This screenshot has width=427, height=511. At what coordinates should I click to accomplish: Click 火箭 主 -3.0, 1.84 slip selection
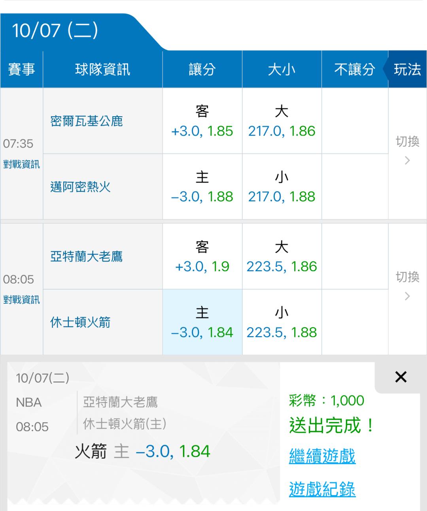[142, 451]
